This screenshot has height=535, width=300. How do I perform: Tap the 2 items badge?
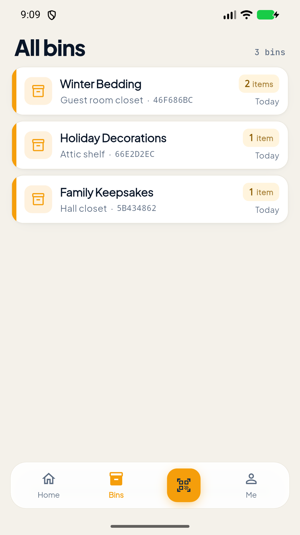259,84
